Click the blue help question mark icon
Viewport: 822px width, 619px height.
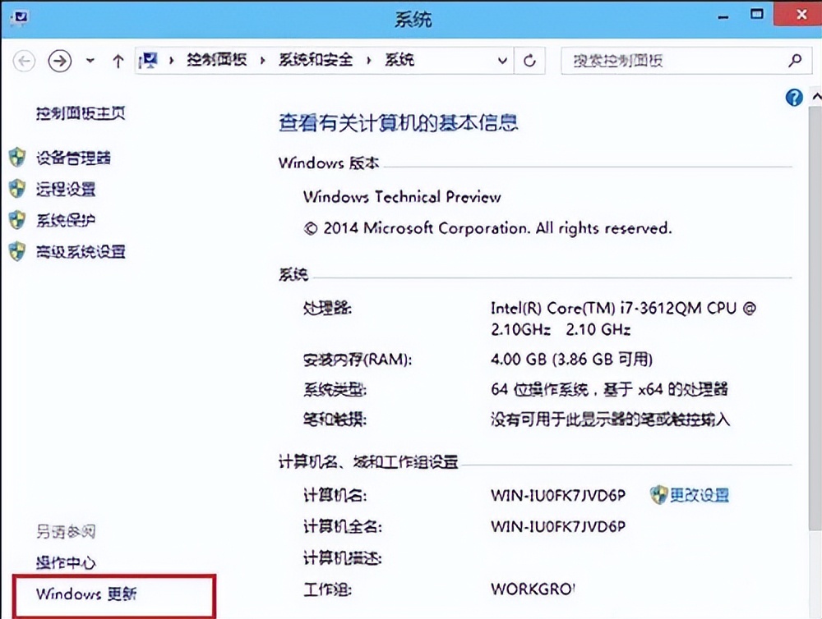[793, 98]
